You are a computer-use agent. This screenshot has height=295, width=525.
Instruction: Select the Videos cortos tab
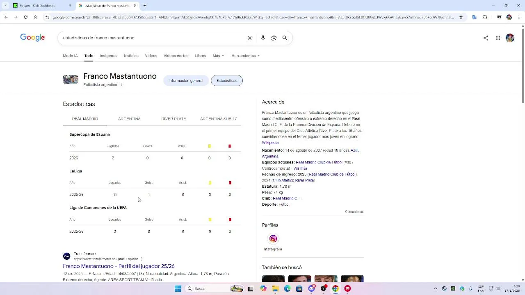[176, 56]
